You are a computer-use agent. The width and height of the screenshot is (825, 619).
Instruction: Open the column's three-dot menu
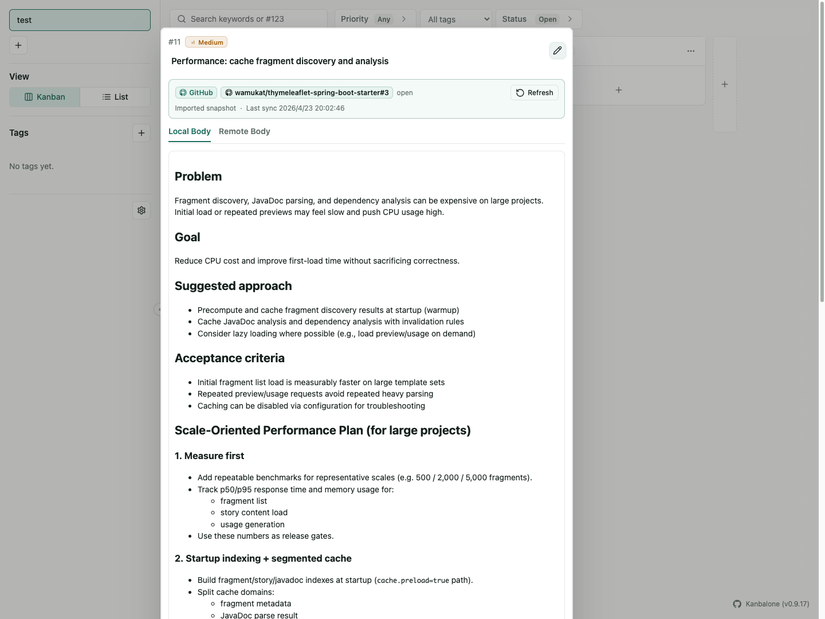click(691, 51)
